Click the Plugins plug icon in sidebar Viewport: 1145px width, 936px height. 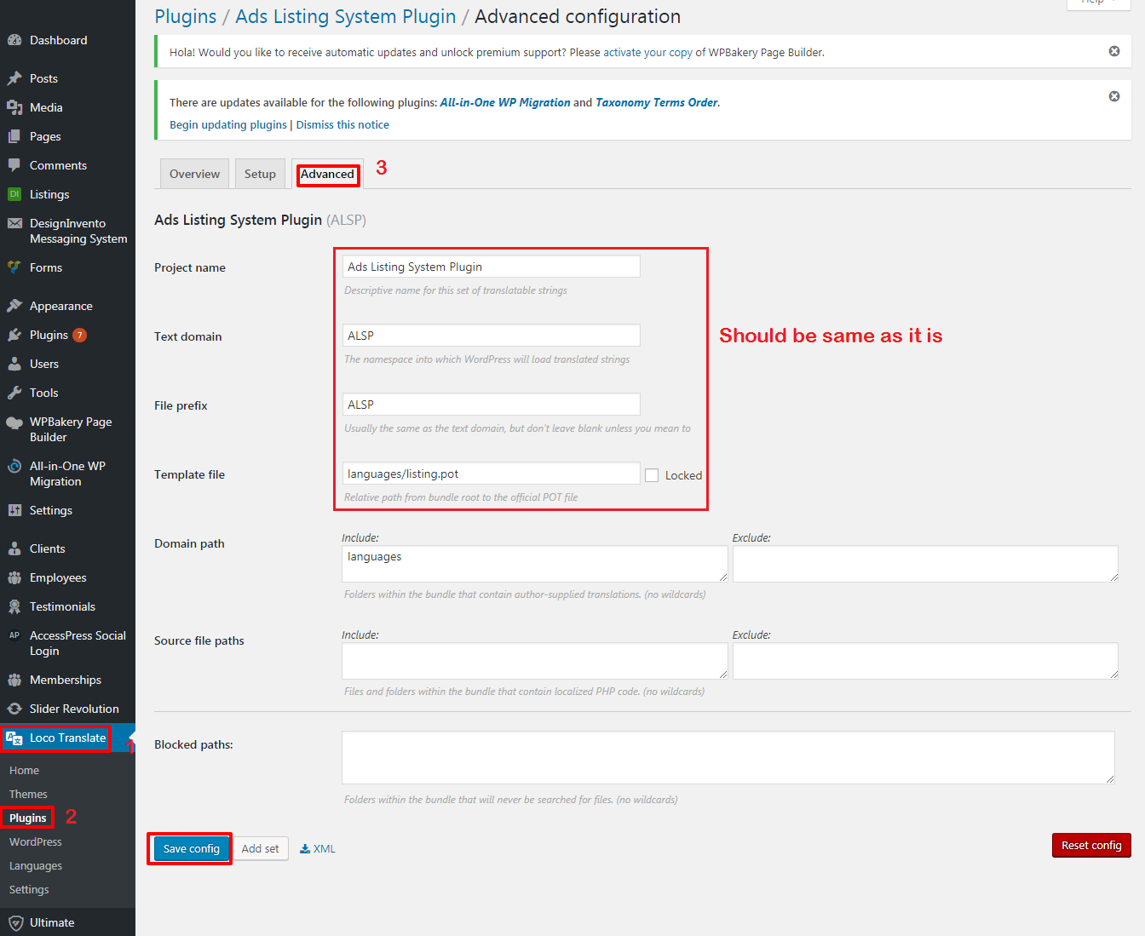14,335
